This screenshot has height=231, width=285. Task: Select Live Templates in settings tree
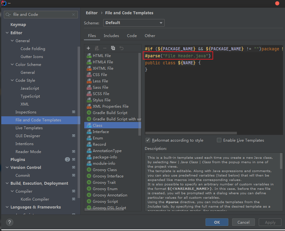41,128
